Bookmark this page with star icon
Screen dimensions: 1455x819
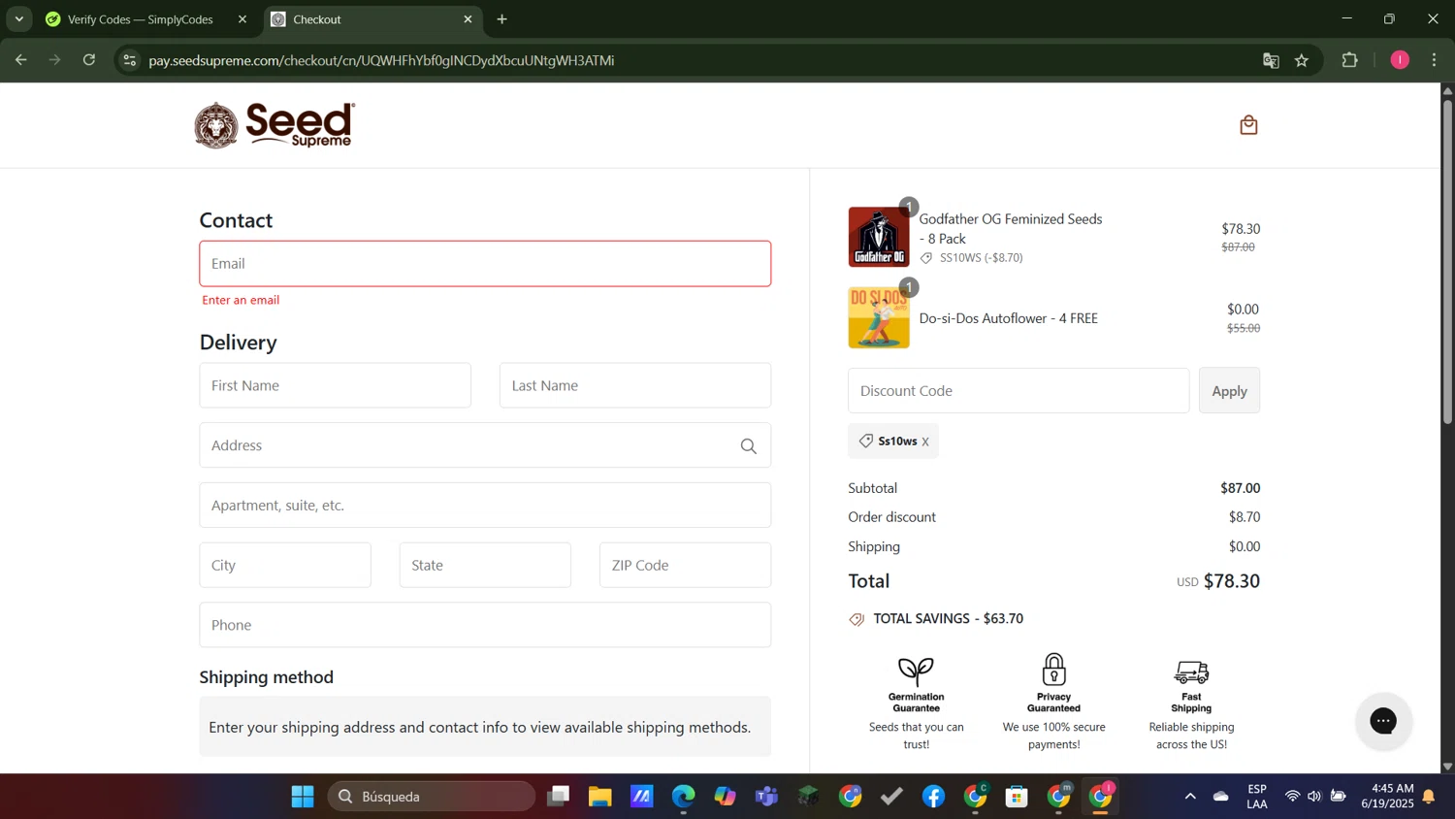(x=1302, y=60)
